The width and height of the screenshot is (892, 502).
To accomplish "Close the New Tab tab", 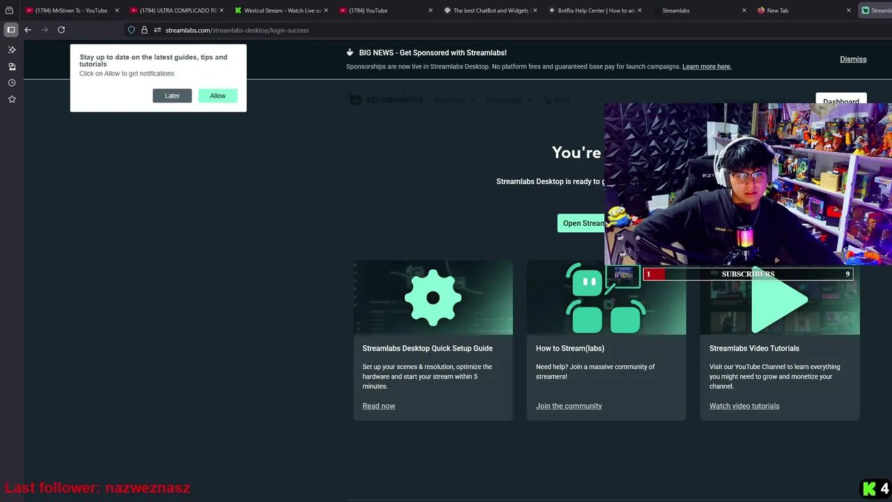I will click(x=849, y=10).
